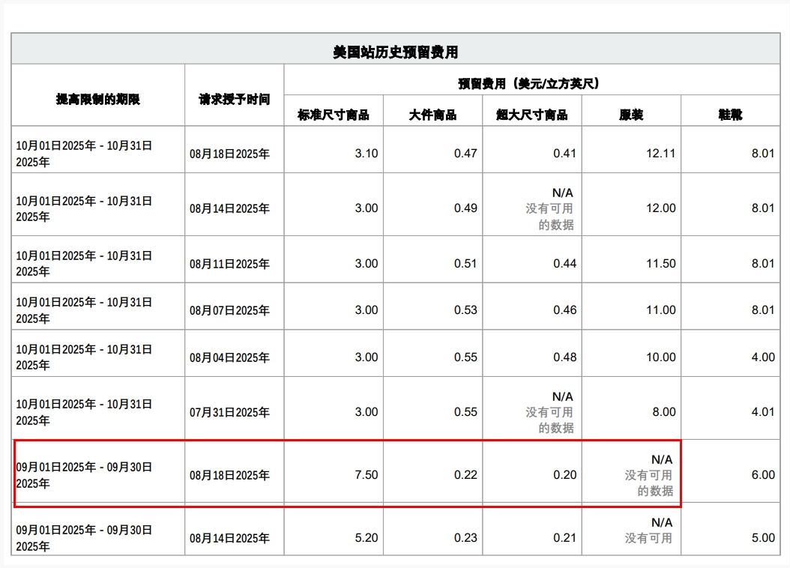Viewport: 790px width, 568px height.
Task: Click the 3.10 standard-size fee value
Action: pyautogui.click(x=367, y=154)
